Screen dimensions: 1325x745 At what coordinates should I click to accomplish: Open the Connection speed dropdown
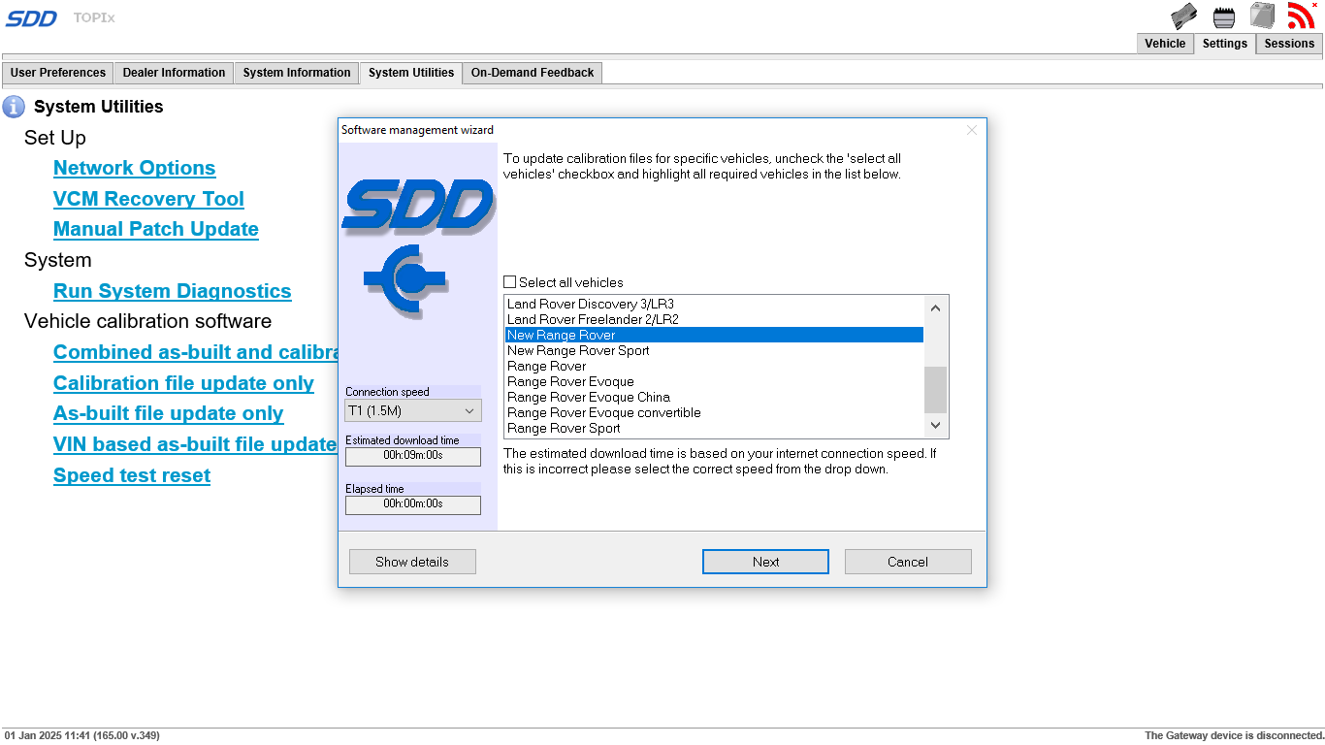click(x=413, y=410)
